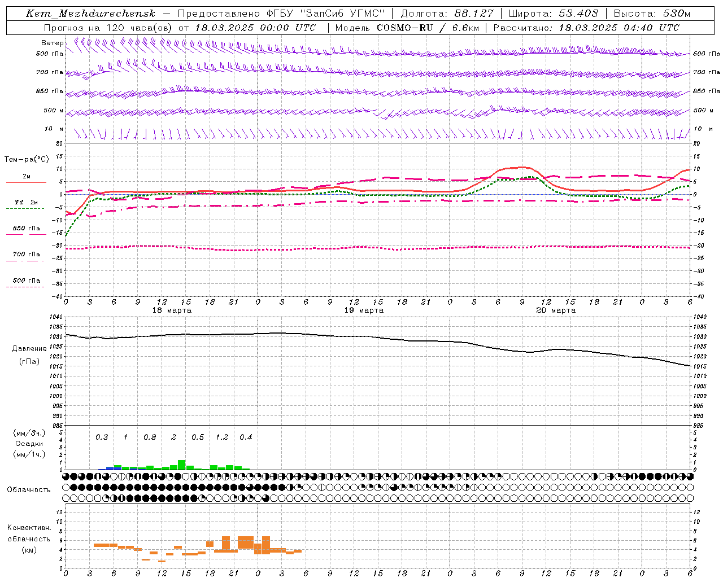
Task: Click the 'Долгота: 88.127' longitude value
Action: coord(447,14)
